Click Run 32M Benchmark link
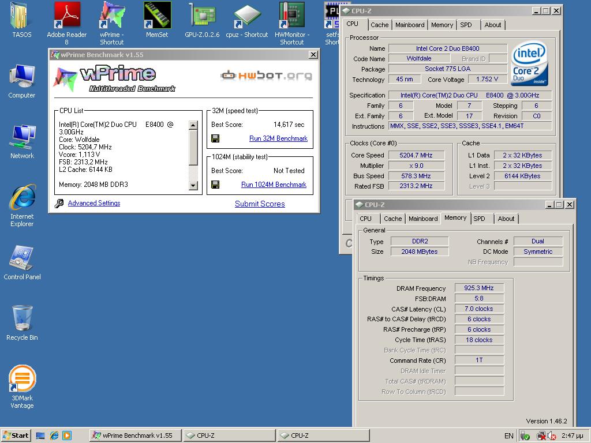591x443 pixels. click(278, 138)
